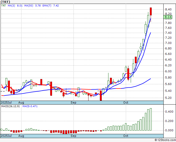The height and width of the screenshot is (142, 176).
Task: Click the 7.00 price axis label
Action: [x=168, y=43]
